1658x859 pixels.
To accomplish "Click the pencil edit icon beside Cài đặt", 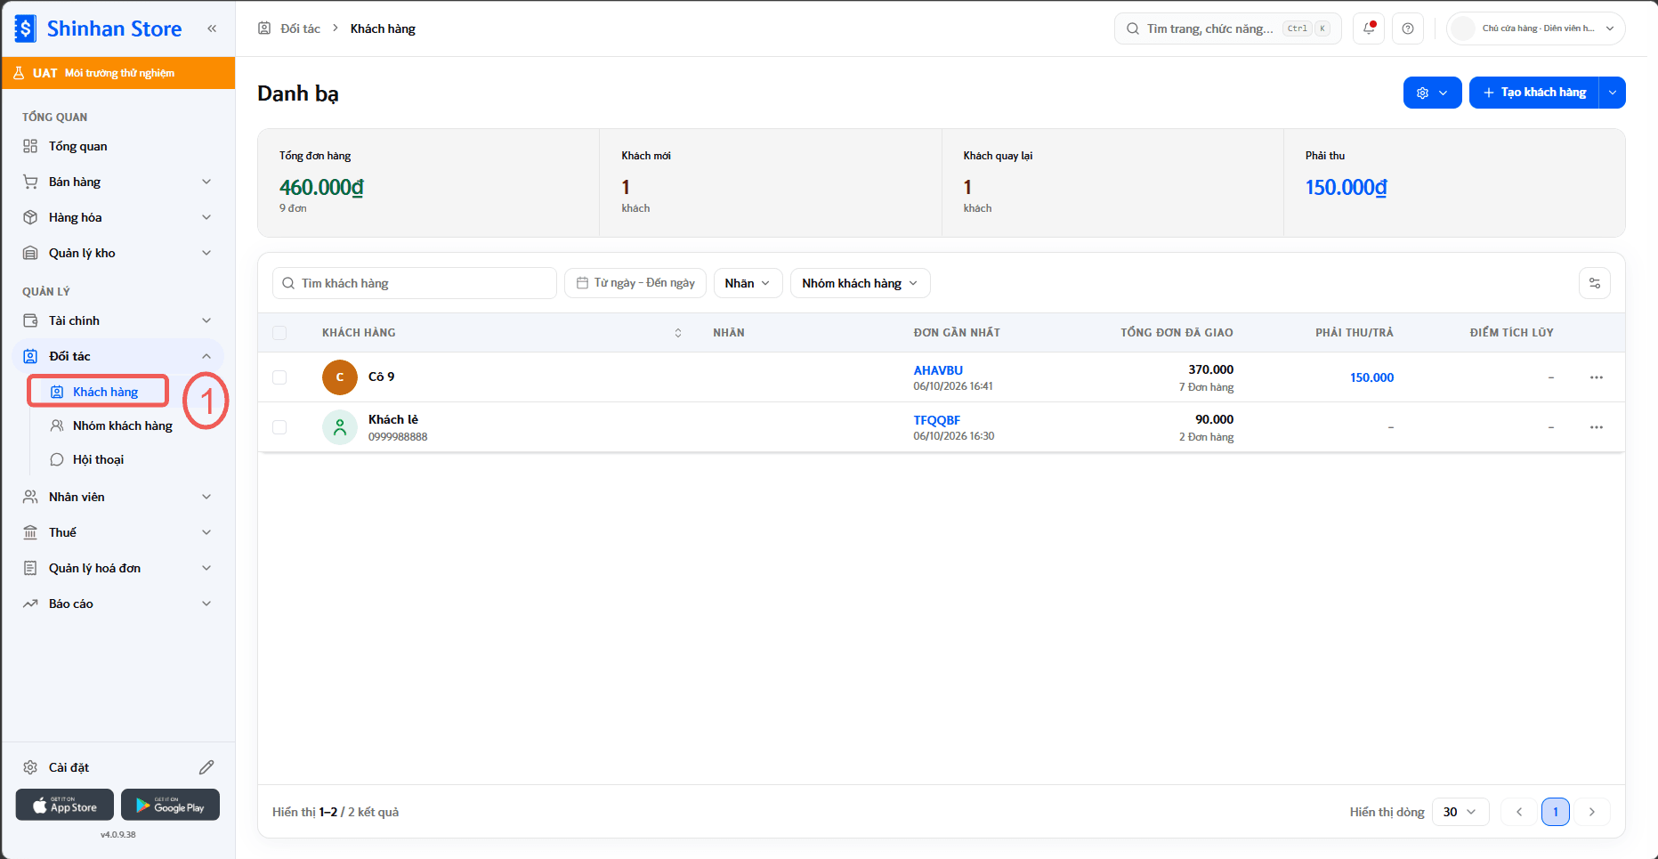I will tap(206, 767).
